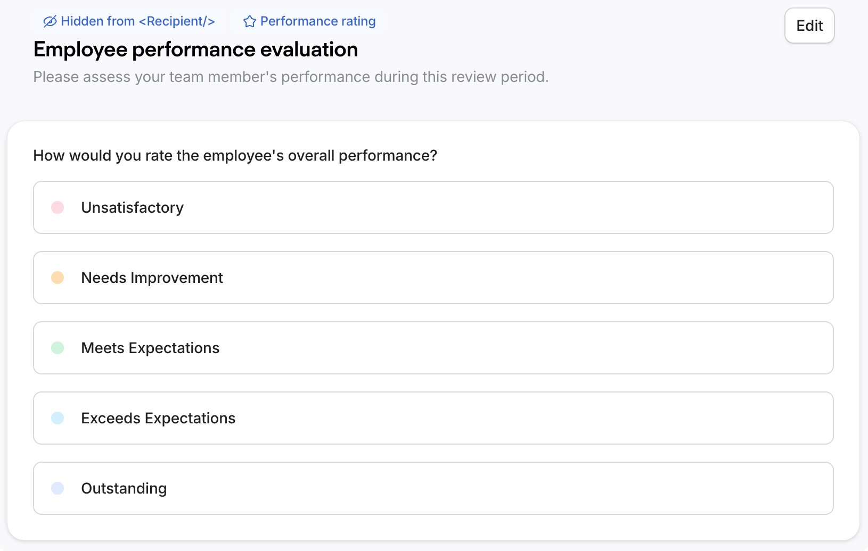The width and height of the screenshot is (868, 551).
Task: Click the Employee performance evaluation heading
Action: [195, 49]
